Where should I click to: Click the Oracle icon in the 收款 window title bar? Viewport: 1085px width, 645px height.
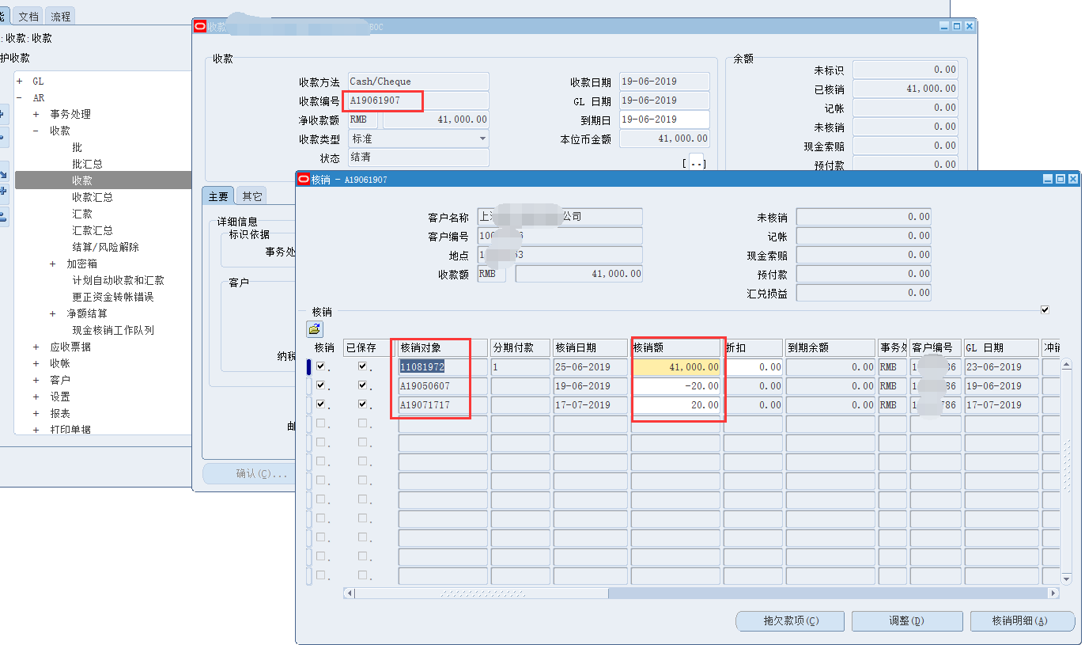point(199,26)
